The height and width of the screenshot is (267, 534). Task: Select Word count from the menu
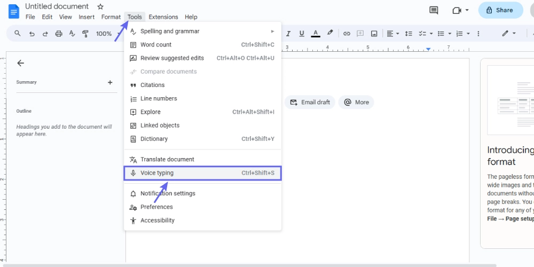click(x=202, y=45)
